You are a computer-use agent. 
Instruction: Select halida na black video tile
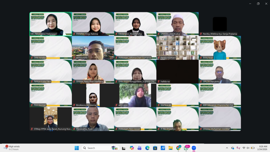(177, 72)
